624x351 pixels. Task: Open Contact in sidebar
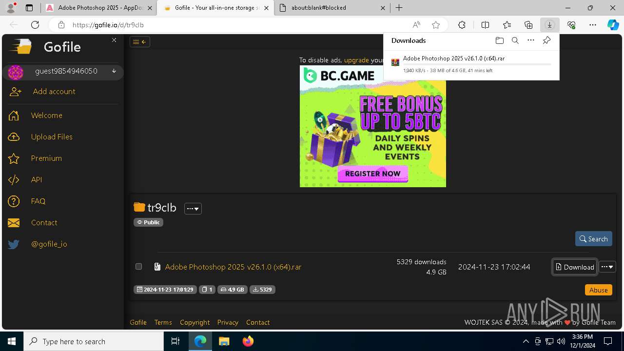(x=44, y=223)
